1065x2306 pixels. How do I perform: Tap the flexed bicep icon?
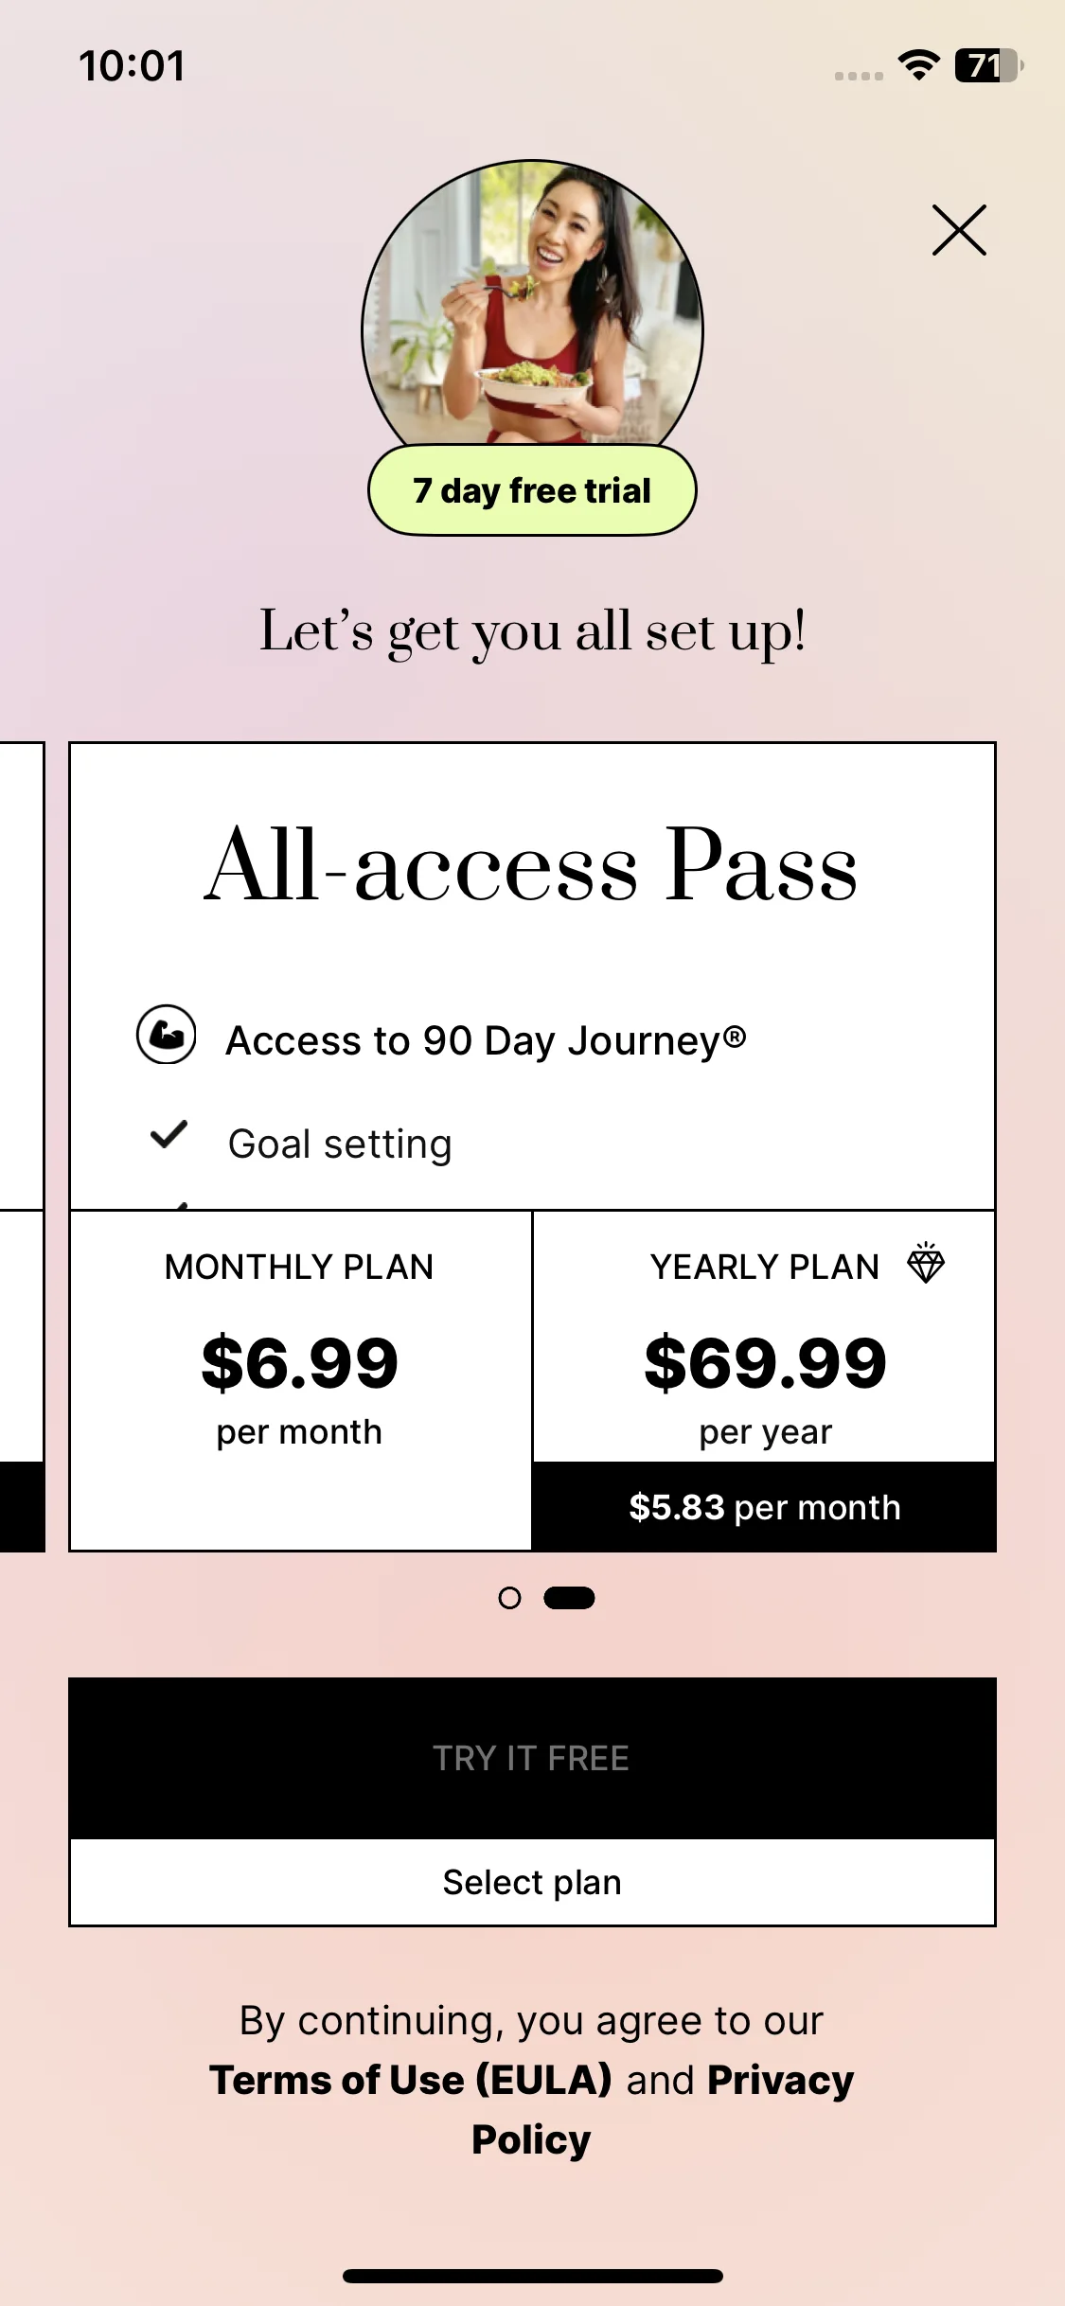(x=167, y=1035)
